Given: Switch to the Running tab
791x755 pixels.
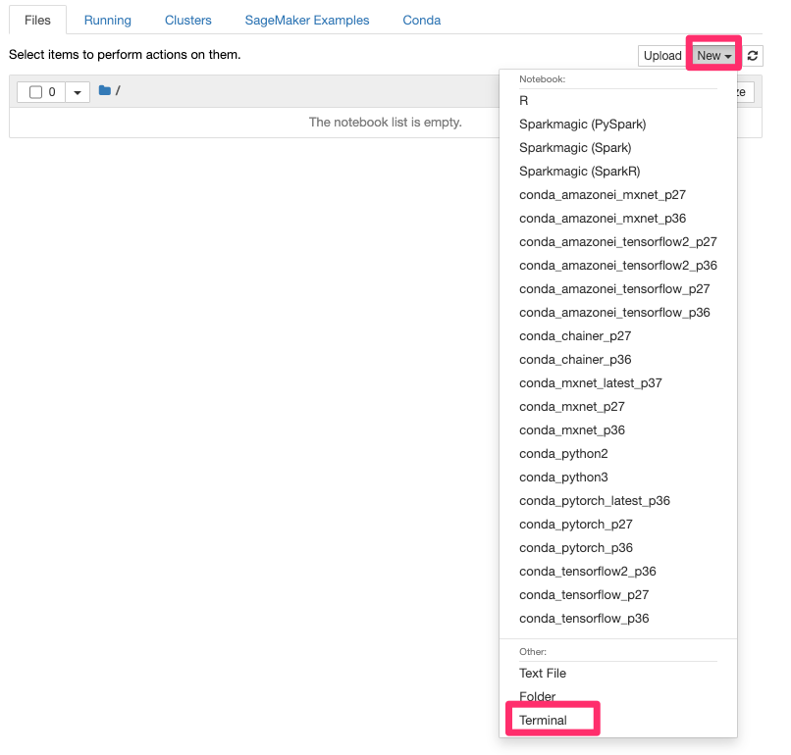Looking at the screenshot, I should click(x=107, y=21).
